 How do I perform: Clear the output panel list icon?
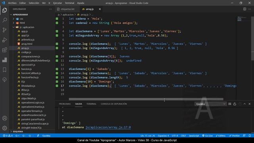tap(230, 104)
